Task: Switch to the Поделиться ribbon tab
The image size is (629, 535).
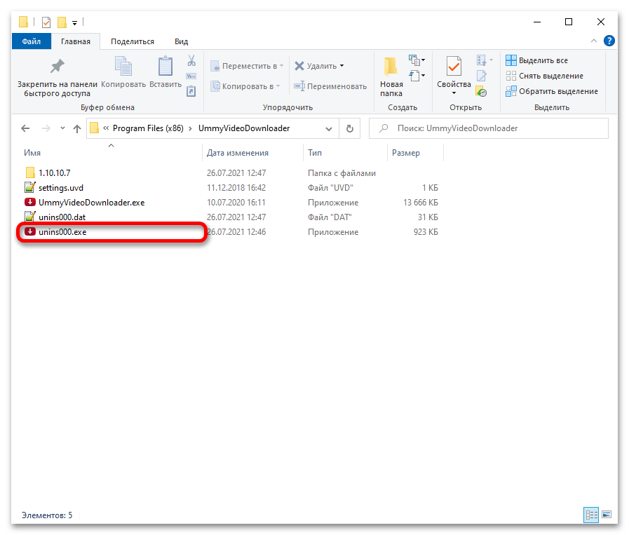Action: pos(133,41)
